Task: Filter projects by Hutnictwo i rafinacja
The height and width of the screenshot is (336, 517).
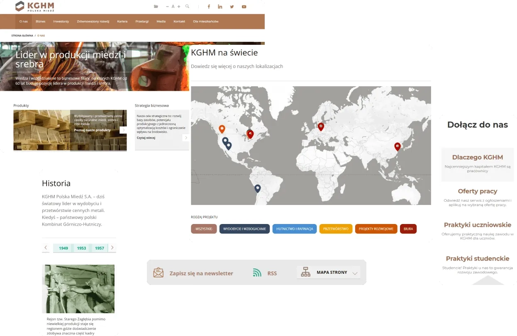Action: coord(294,229)
